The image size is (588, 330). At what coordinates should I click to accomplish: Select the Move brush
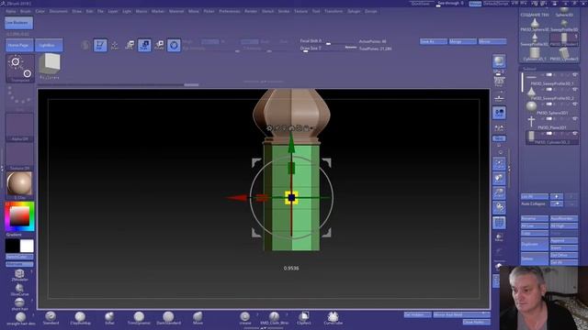click(x=198, y=318)
